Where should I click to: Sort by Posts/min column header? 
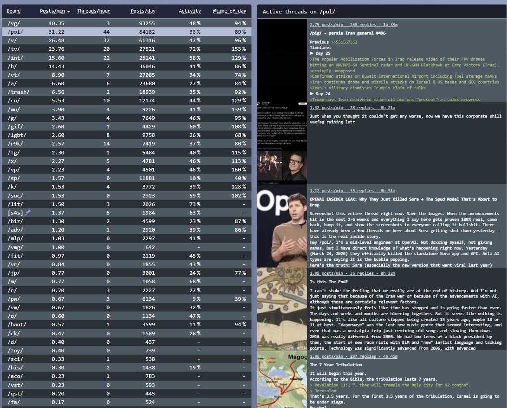tap(52, 11)
